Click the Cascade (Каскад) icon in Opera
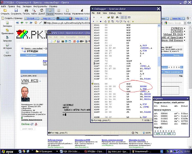This screenshot has width=192, height=154. tap(67, 12)
